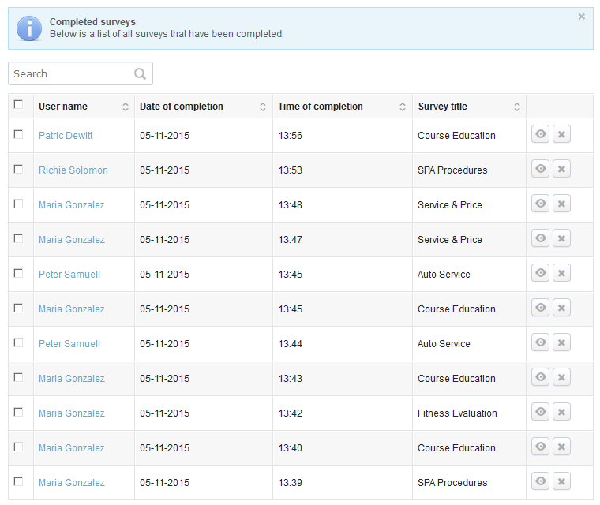Click the blue info icon in the banner
Viewport: 600px width, 505px height.
pos(29,28)
